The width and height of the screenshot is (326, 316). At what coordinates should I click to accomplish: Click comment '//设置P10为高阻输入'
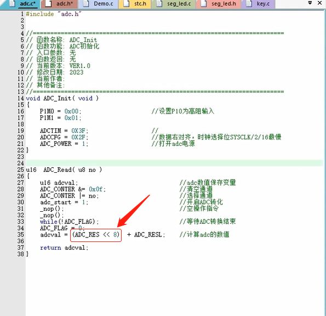pyautogui.click(x=183, y=111)
